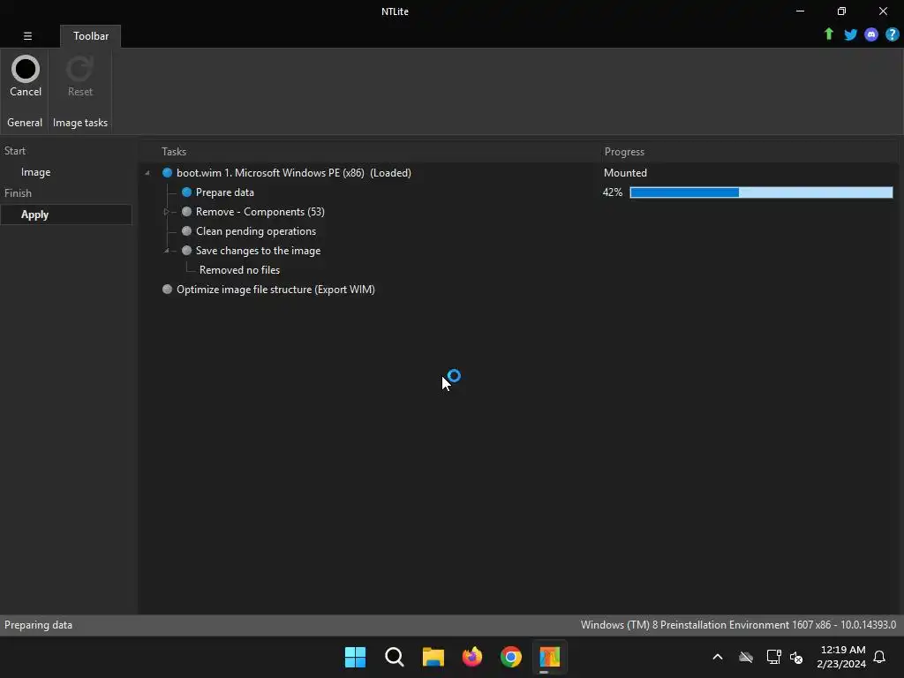
Task: Click the 42% progress value
Action: (613, 192)
